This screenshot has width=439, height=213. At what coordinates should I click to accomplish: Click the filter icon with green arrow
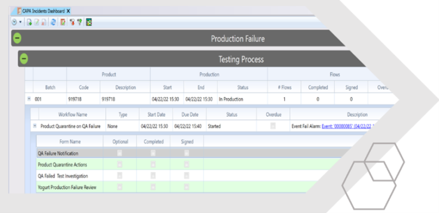click(x=79, y=22)
